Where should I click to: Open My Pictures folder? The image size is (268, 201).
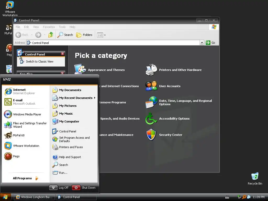(x=74, y=106)
